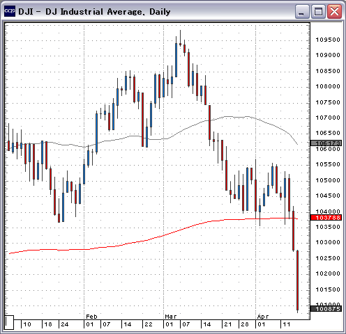Click the 103500 price axis value

tap(328, 227)
